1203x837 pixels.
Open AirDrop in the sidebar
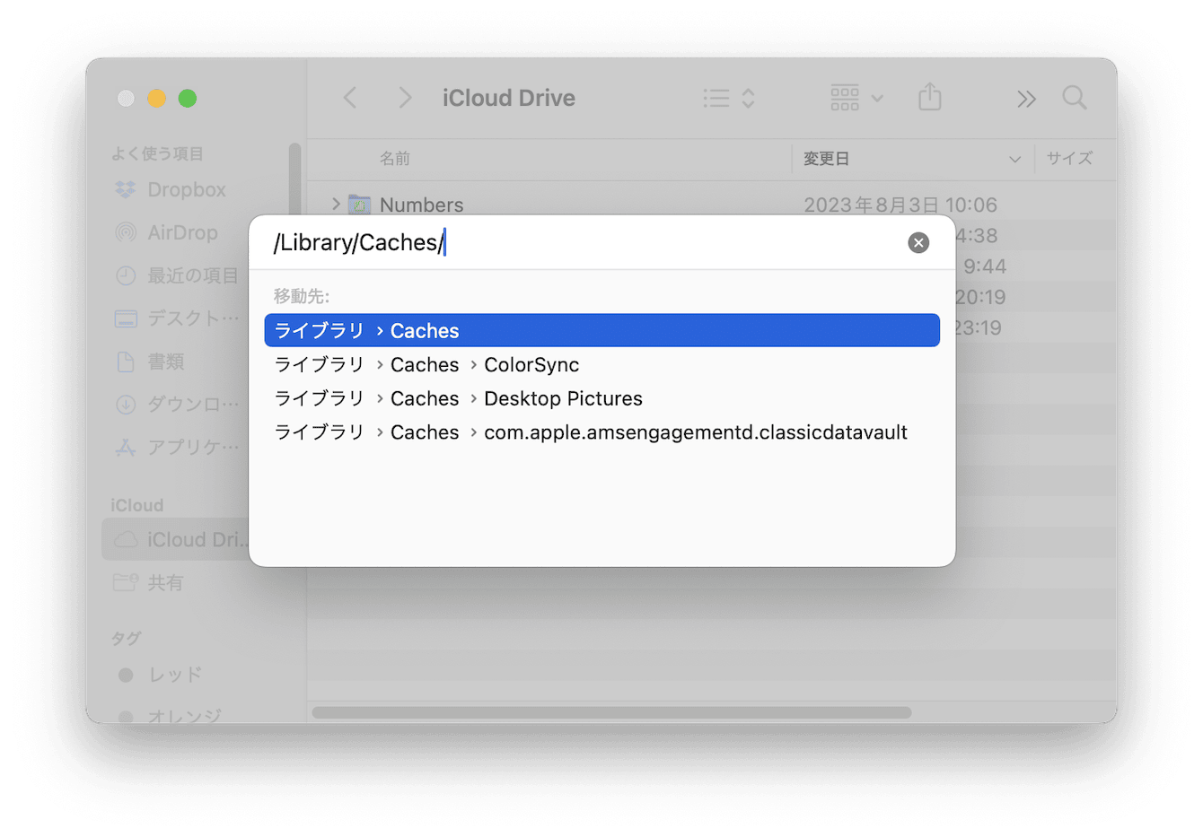(x=167, y=233)
